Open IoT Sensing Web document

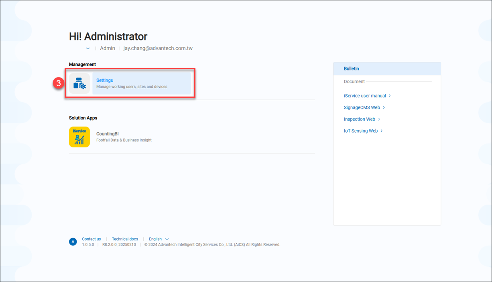click(360, 131)
